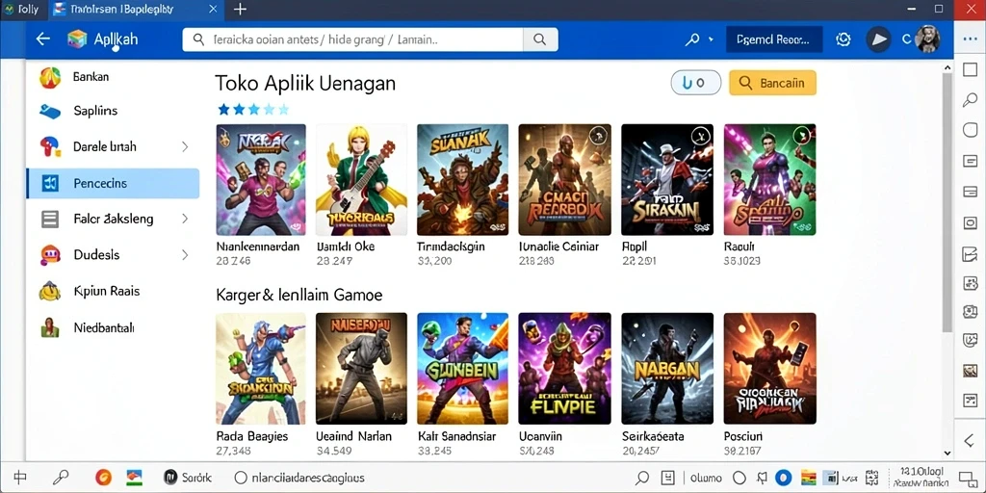Click the search box in the header
The height and width of the screenshot is (493, 986).
click(352, 39)
